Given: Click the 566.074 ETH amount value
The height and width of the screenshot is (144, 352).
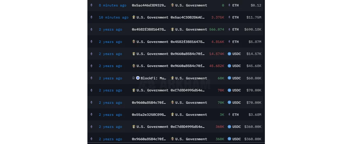Looking at the screenshot, I should pyautogui.click(x=217, y=29).
